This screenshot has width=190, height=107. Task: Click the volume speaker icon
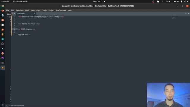pos(178,1)
